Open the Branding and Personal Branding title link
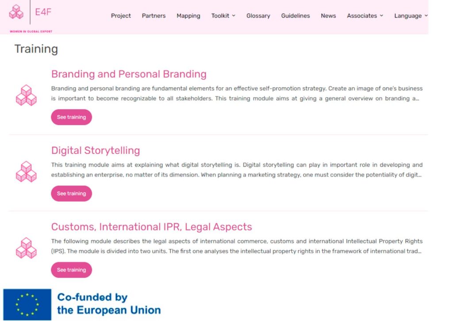The width and height of the screenshot is (453, 321). pyautogui.click(x=129, y=74)
